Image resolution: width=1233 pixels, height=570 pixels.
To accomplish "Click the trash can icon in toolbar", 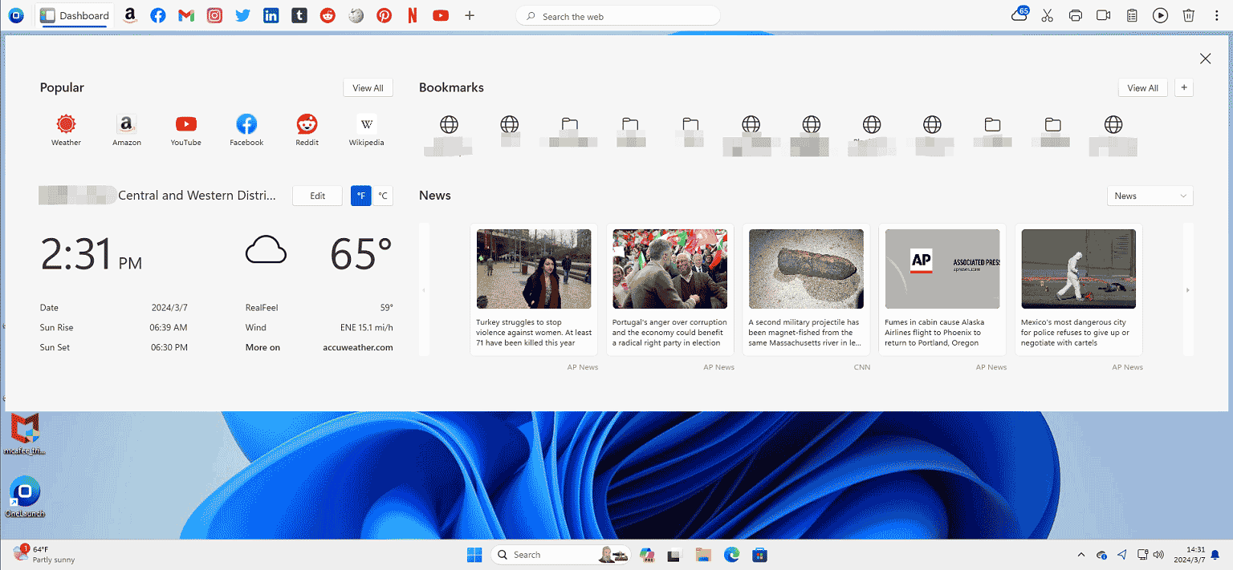I will click(x=1189, y=15).
